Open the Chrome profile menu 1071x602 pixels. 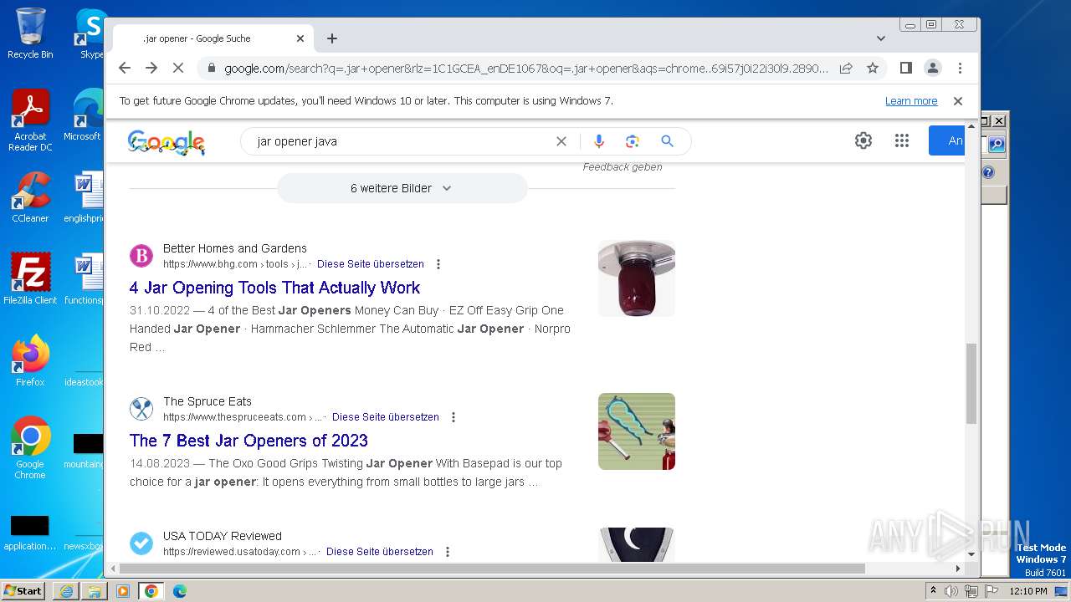point(933,69)
